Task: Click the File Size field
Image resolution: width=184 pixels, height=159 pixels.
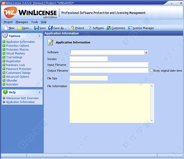Action: point(89,78)
